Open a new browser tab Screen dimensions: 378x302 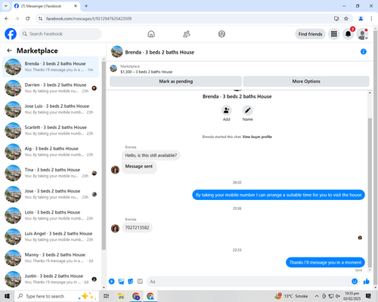click(86, 6)
